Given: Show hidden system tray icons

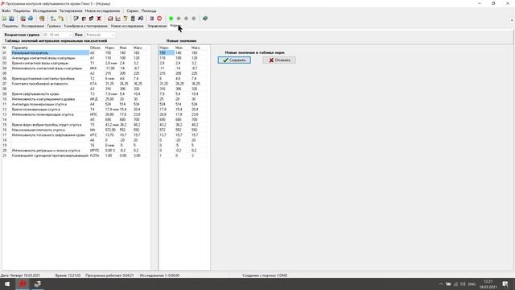Looking at the screenshot, I should (x=441, y=284).
